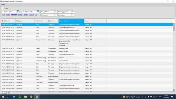176x99 pixels.
Task: Open File Explorer from taskbar
Action: (x=26, y=97)
